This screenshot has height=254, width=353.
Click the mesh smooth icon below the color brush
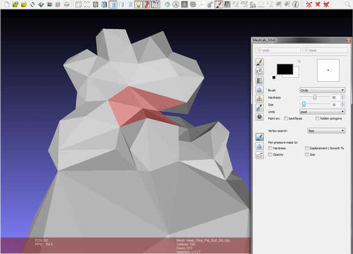[260, 146]
